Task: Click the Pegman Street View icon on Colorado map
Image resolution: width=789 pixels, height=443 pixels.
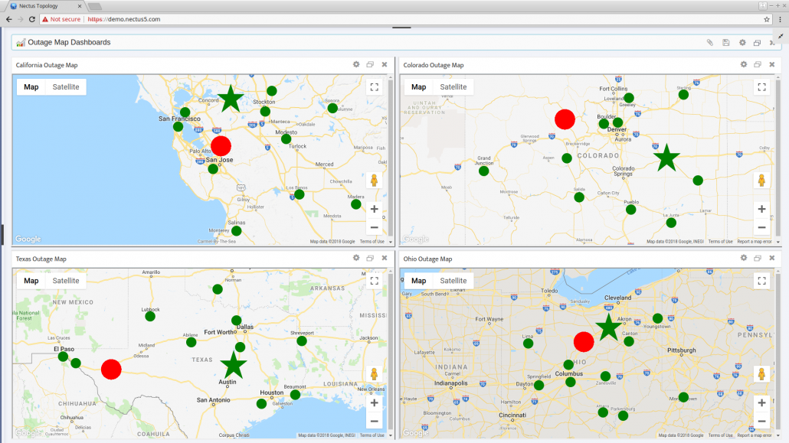Action: click(761, 178)
